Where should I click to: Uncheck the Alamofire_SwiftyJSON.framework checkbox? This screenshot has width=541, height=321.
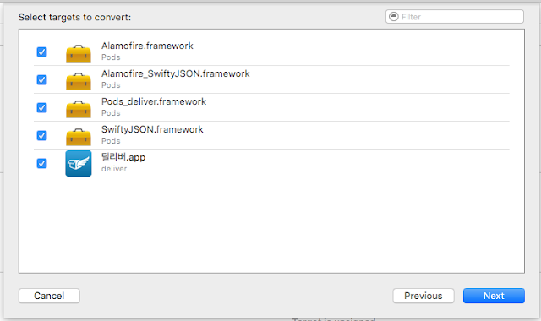click(x=41, y=80)
